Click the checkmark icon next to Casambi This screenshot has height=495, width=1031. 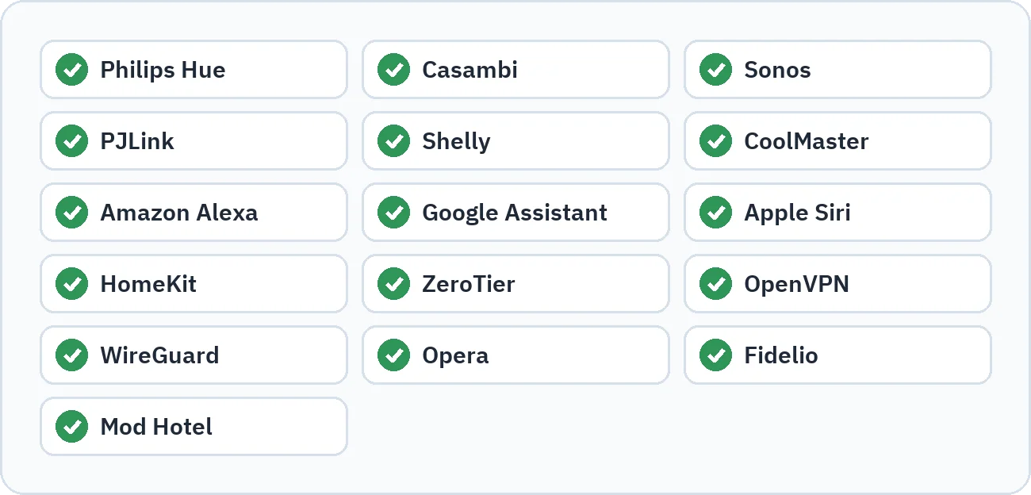[394, 70]
